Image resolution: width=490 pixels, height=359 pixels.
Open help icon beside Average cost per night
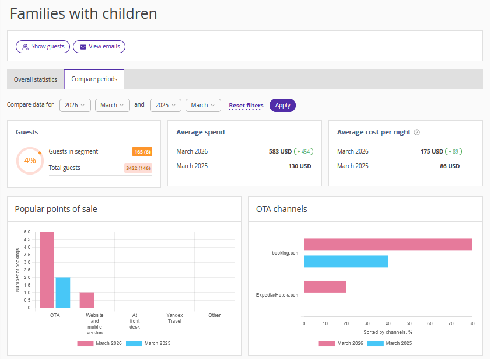416,133
